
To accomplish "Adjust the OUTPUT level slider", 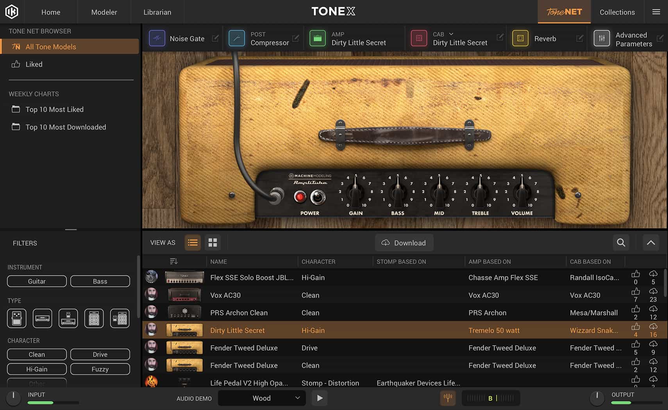I will coord(631,403).
